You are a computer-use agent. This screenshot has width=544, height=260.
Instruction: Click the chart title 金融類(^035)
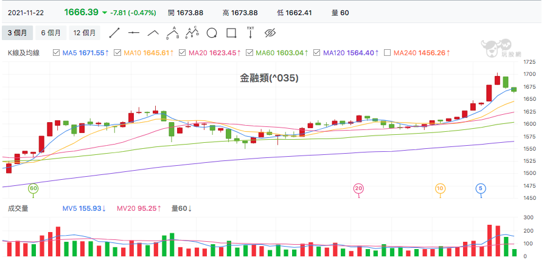pos(269,78)
